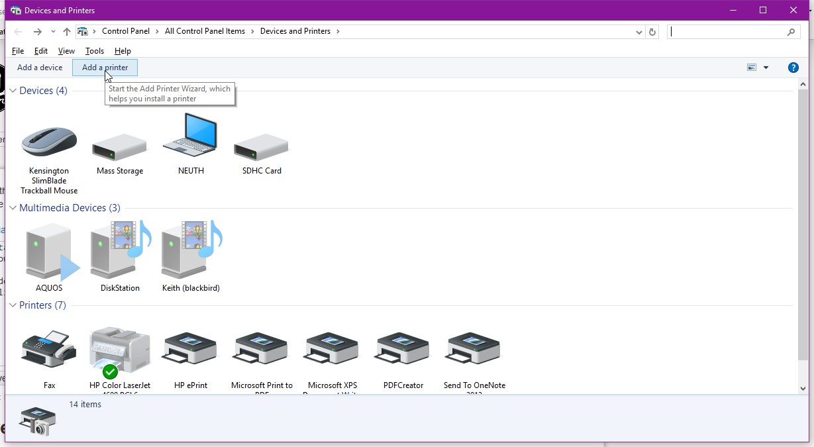Navigate to Control Panel breadcrumb

point(126,31)
